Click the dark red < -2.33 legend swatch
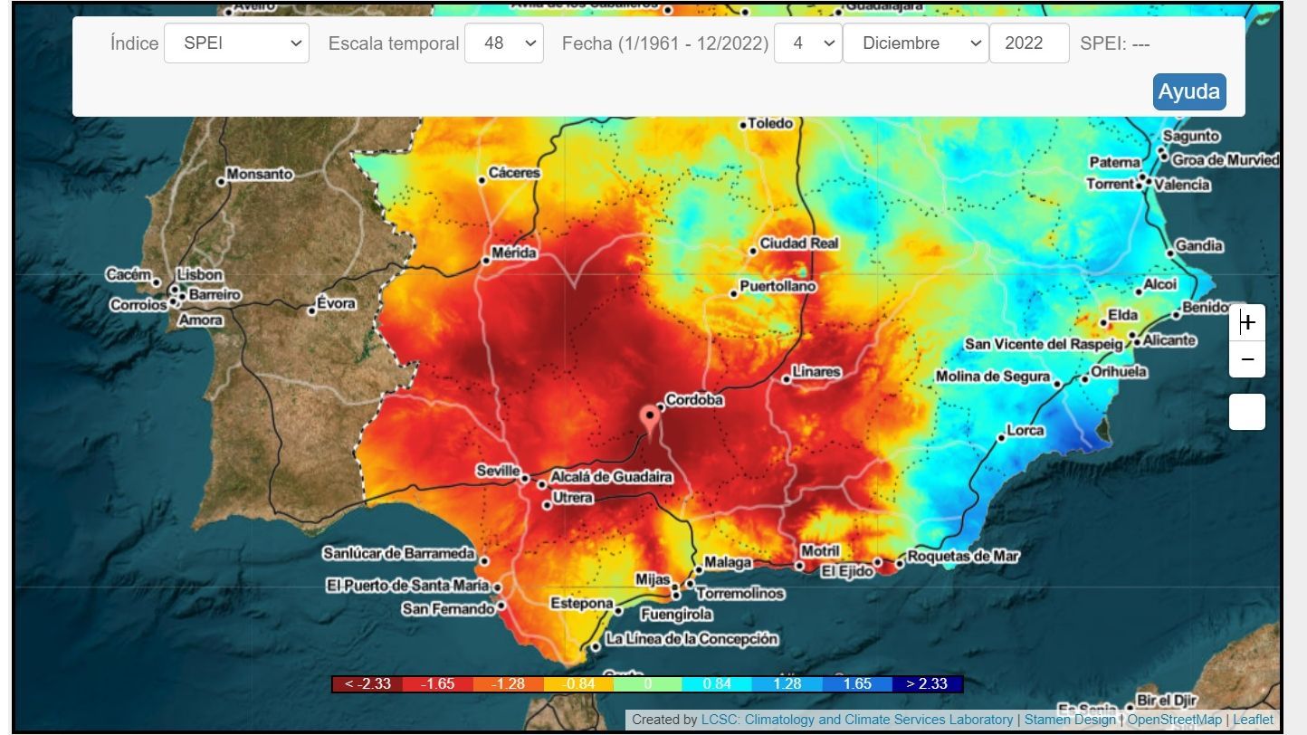The width and height of the screenshot is (1307, 735). point(367,683)
